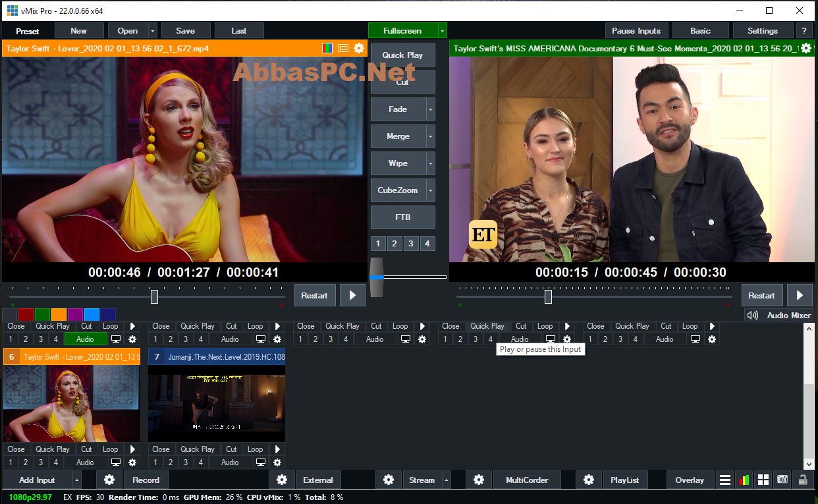Click Pause Inputs in the top bar
The height and width of the screenshot is (504, 818).
(637, 30)
